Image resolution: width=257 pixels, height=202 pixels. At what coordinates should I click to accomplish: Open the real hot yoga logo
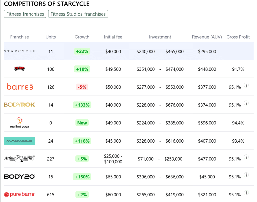click(x=19, y=123)
